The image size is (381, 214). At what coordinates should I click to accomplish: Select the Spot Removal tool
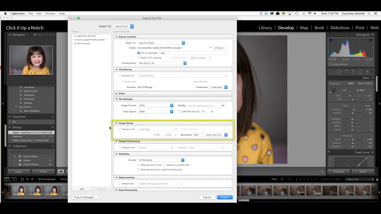[339, 72]
